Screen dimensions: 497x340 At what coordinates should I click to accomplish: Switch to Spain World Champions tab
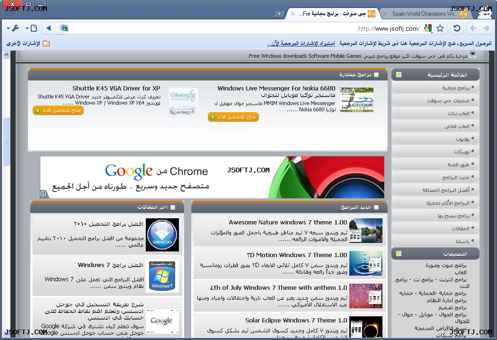[x=425, y=14]
